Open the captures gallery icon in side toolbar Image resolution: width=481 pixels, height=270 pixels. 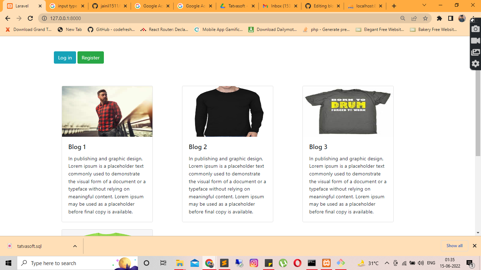[475, 52]
